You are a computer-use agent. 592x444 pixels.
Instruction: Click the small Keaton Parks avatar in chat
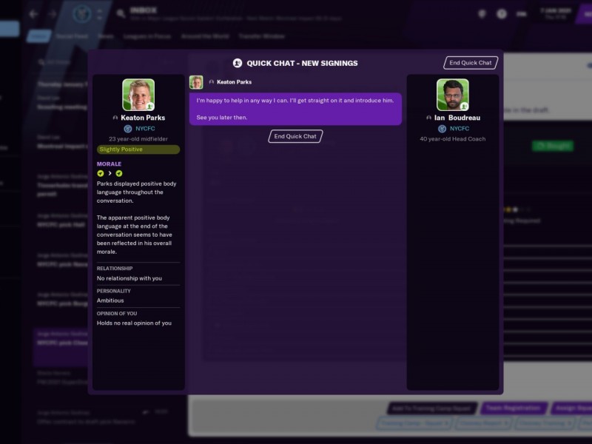tap(196, 82)
